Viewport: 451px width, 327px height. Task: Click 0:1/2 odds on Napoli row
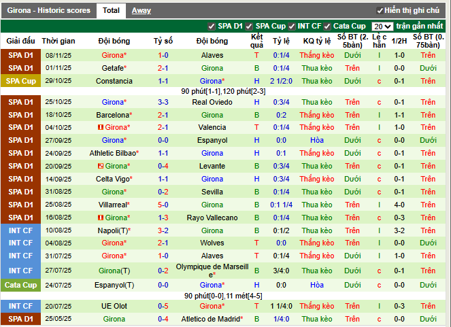282,230
